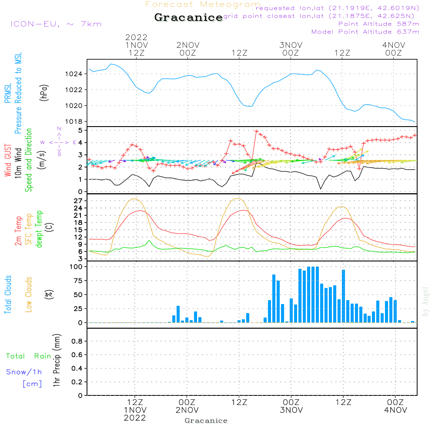
Task: Click the orange 'Low Clouds' legend label
Action: click(x=28, y=294)
